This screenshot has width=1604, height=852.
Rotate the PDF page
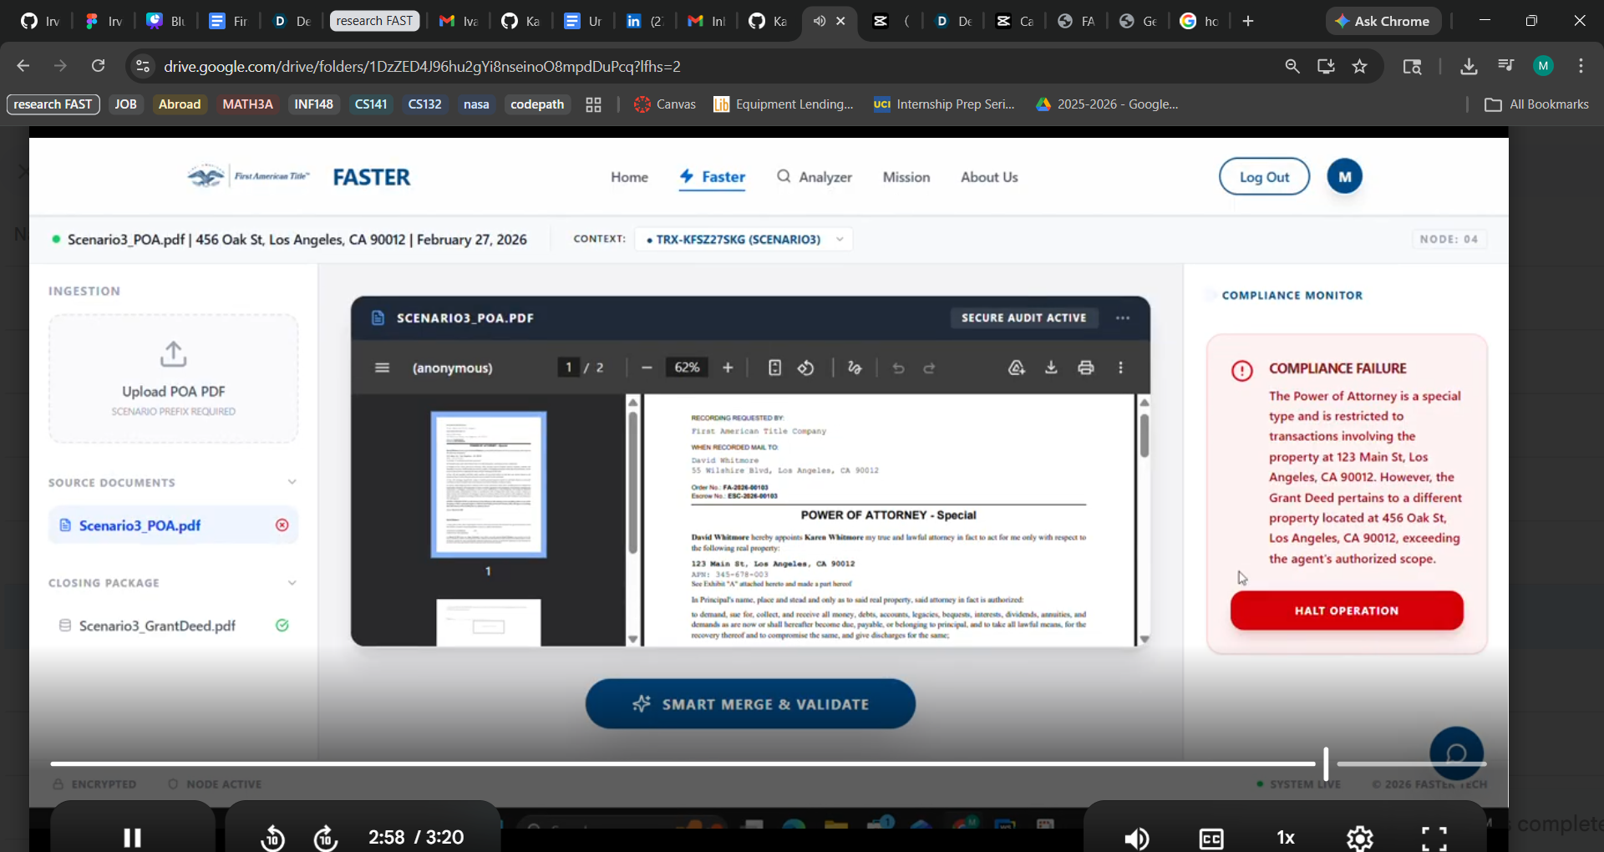click(x=806, y=368)
